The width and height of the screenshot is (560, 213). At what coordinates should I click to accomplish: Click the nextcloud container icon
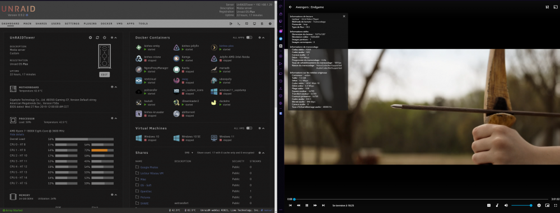(x=138, y=80)
